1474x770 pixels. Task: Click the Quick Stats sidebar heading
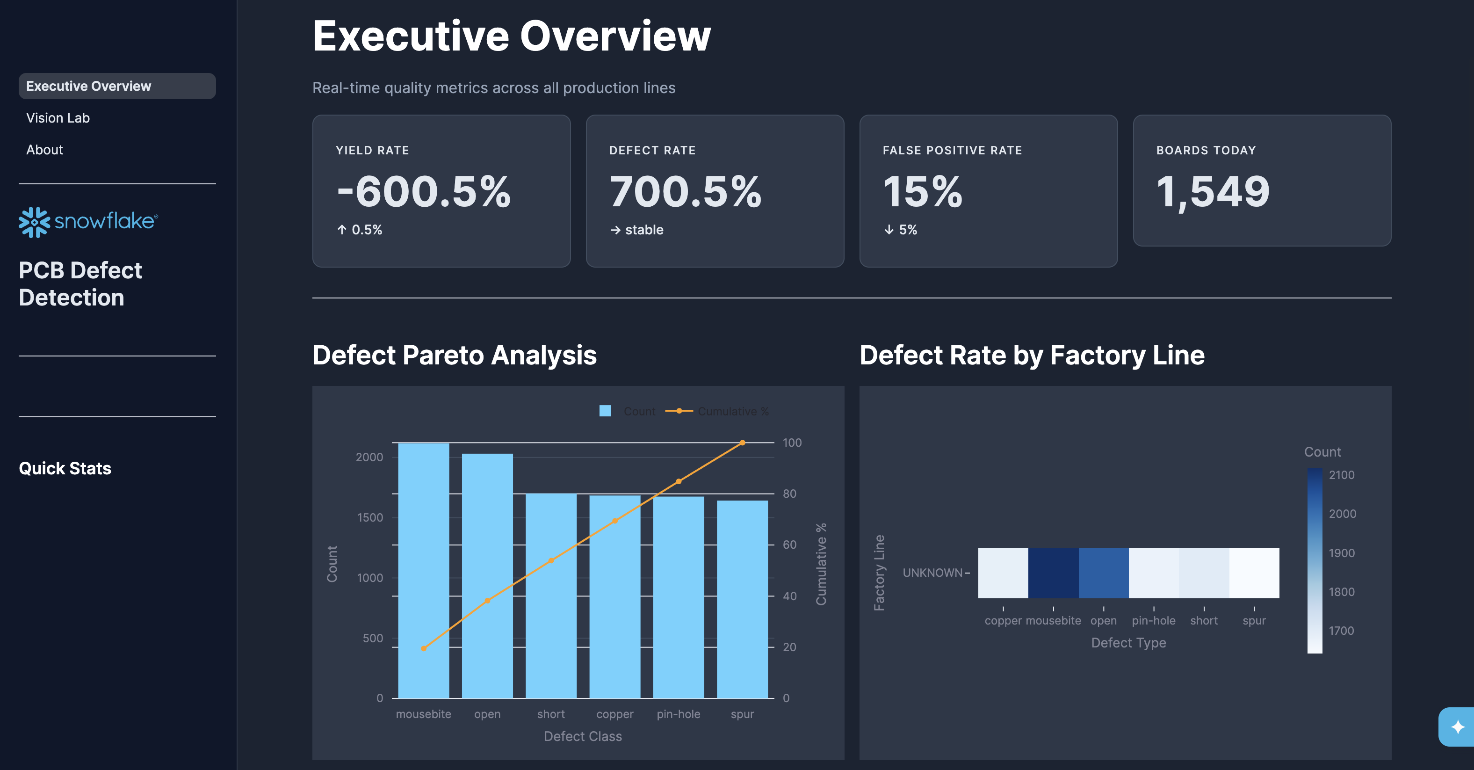tap(65, 468)
